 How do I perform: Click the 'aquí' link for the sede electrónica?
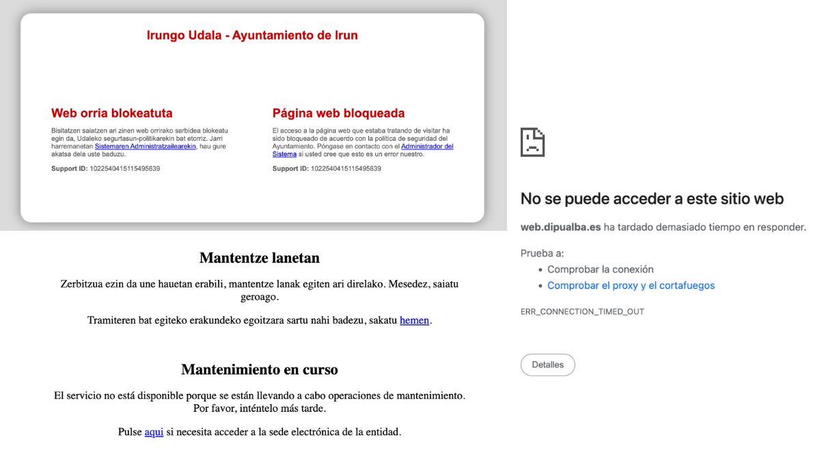(x=154, y=432)
